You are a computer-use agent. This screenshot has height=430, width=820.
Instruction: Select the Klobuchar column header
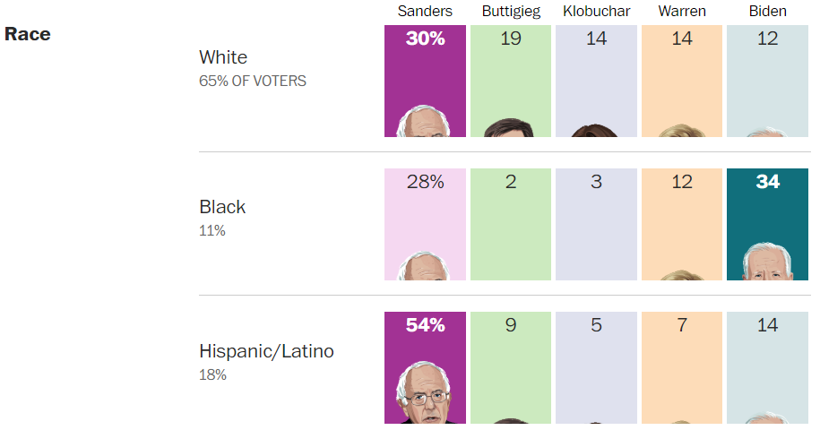[x=596, y=12]
